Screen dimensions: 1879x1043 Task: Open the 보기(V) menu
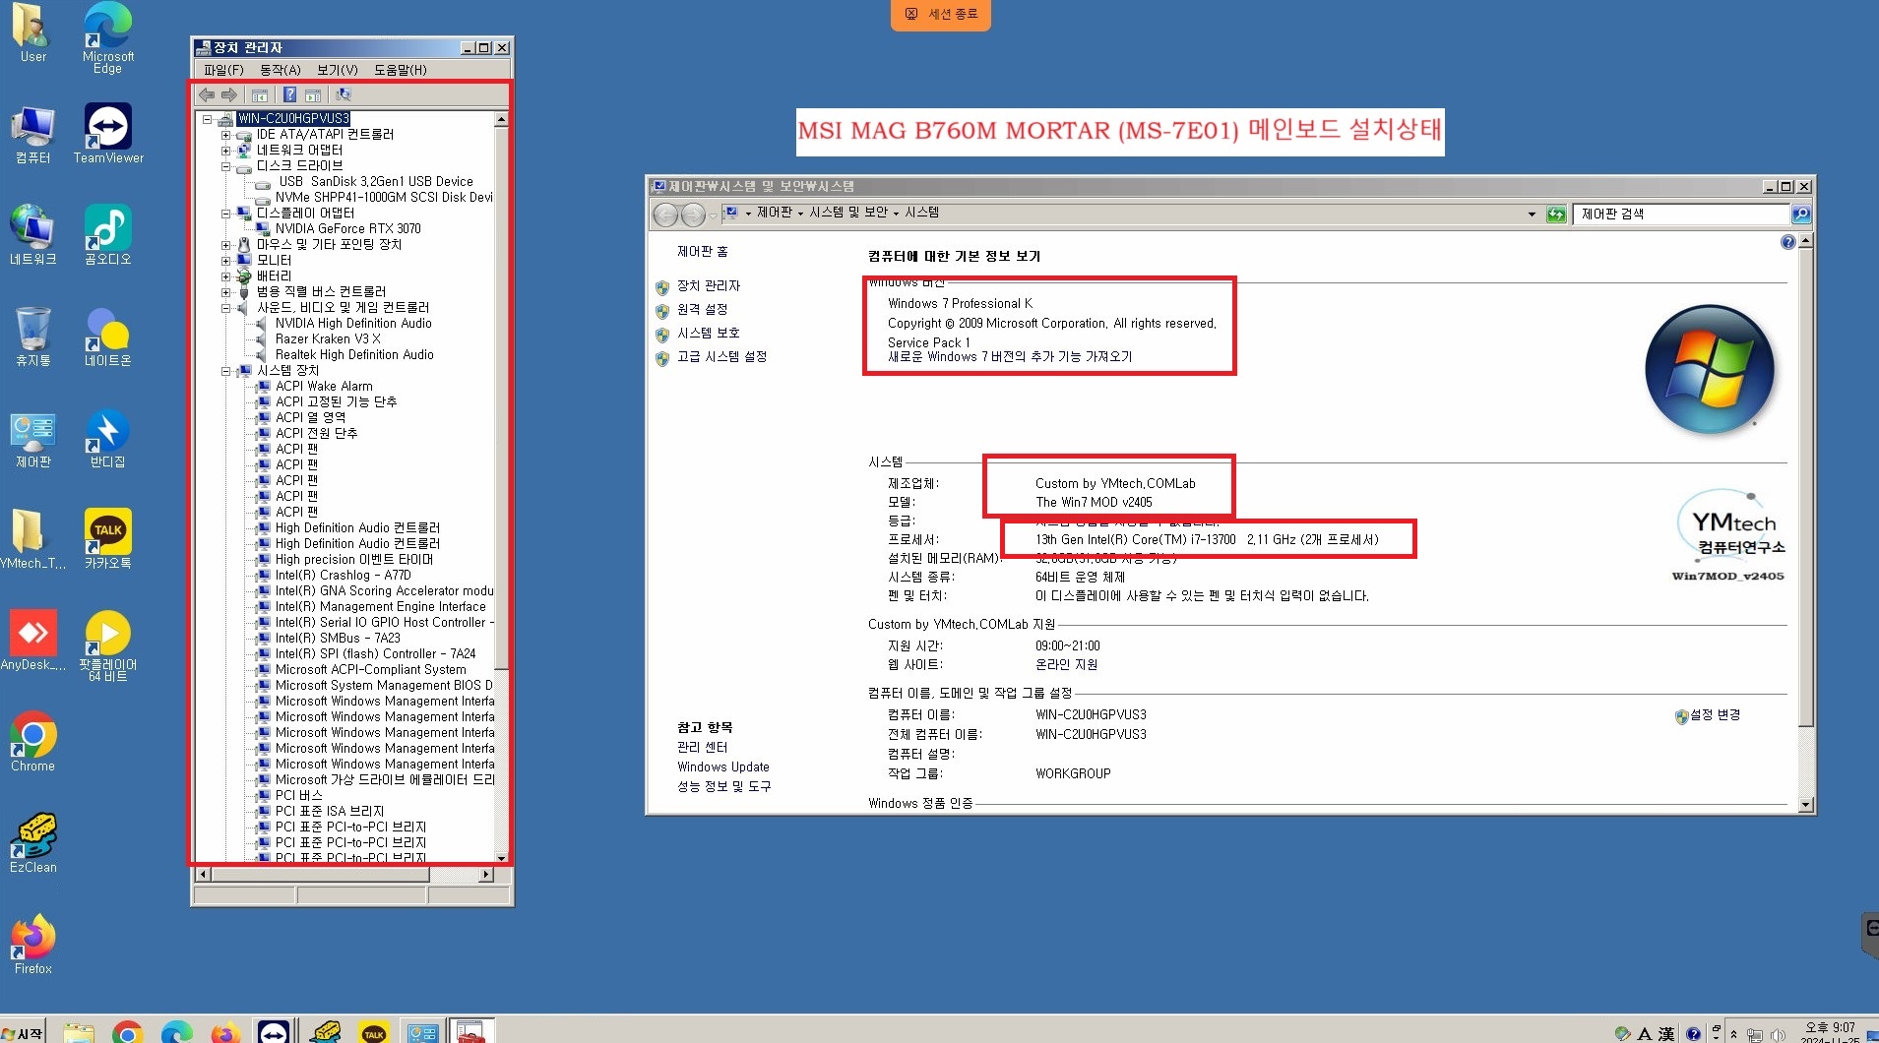[x=338, y=70]
